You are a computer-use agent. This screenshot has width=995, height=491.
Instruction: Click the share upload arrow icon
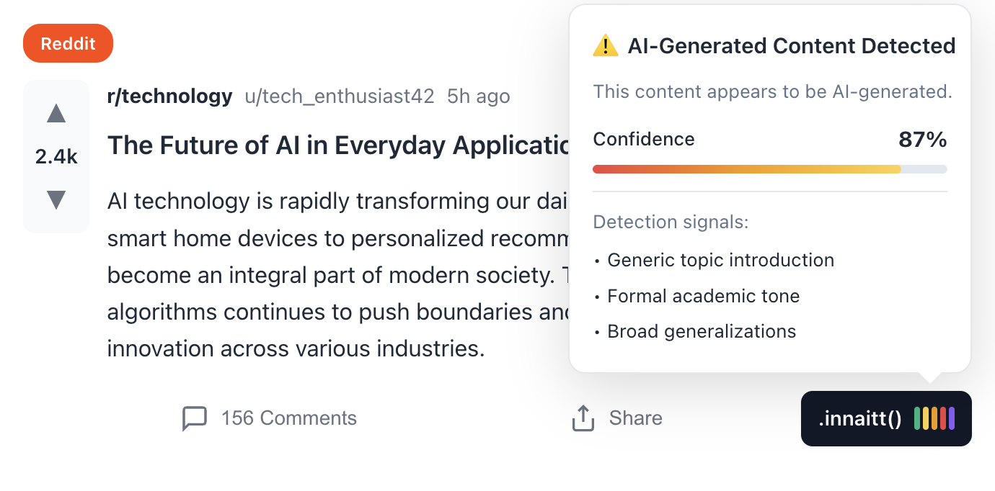pos(583,418)
